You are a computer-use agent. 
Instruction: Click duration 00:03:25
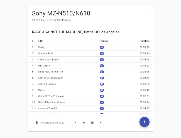pyautogui.click(x=145, y=72)
